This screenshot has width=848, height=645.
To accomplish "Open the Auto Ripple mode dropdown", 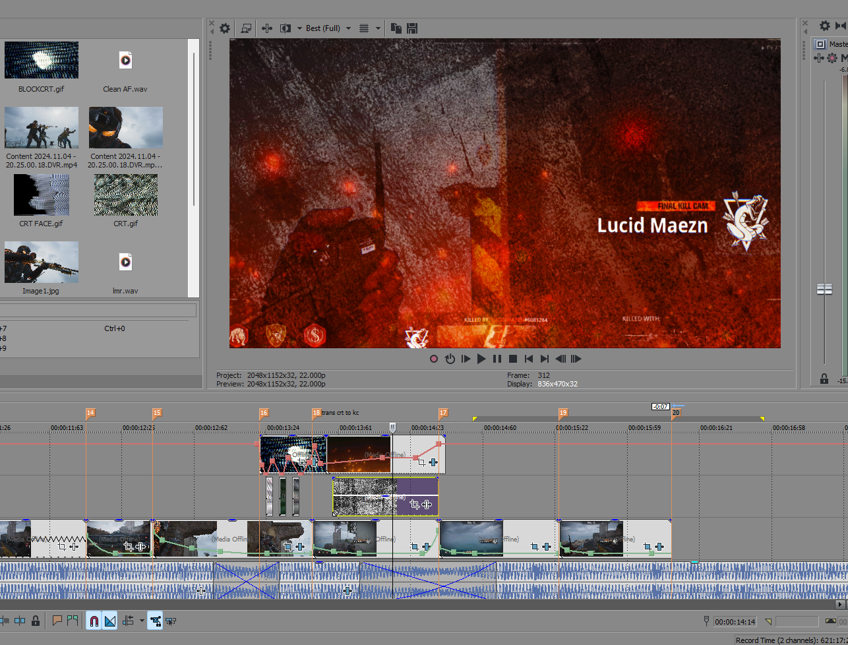I will 142,621.
